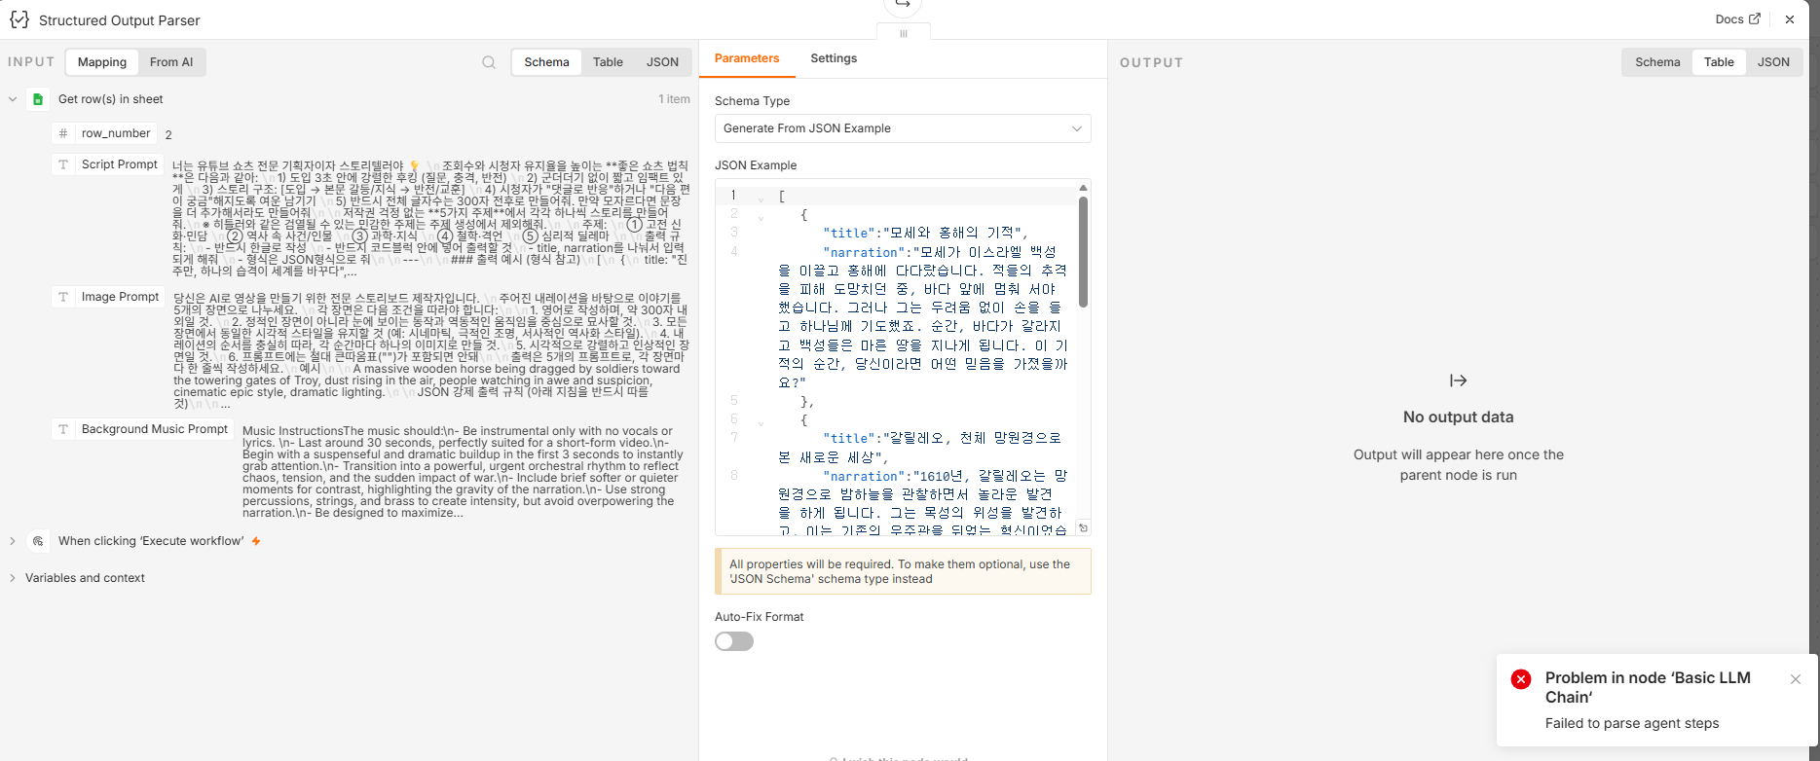The width and height of the screenshot is (1820, 761).
Task: Click the Background Music Prompt value text
Action: [x=464, y=472]
